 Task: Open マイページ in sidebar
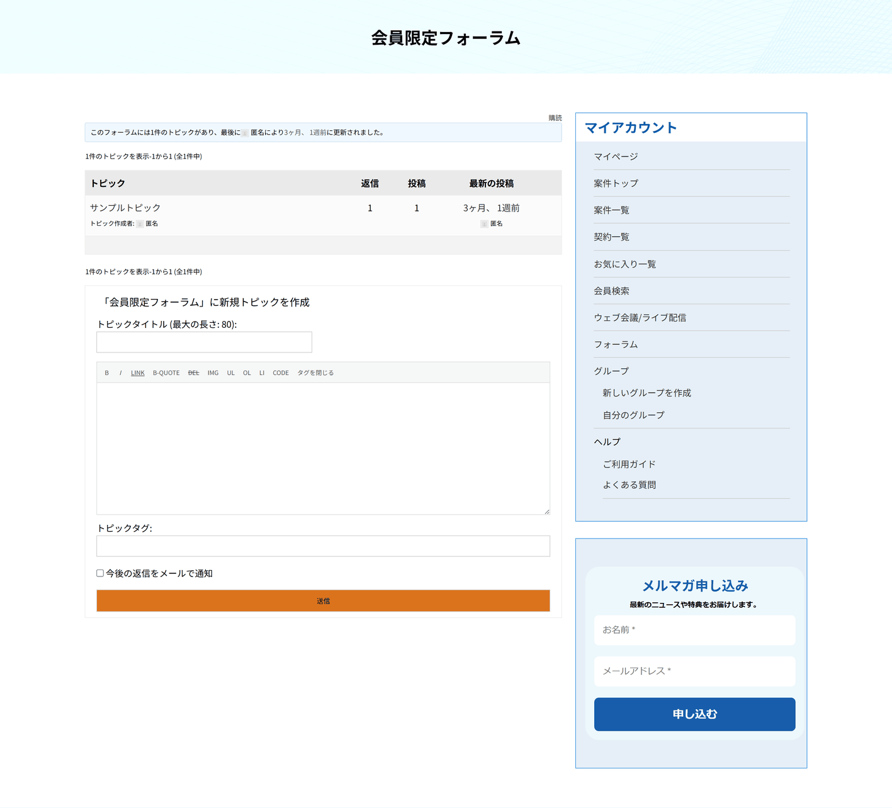coord(616,157)
